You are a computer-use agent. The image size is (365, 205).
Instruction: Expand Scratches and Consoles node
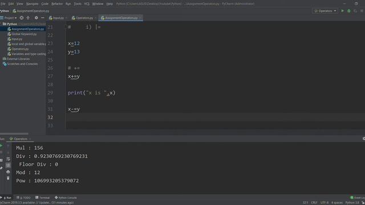click(x=21, y=64)
